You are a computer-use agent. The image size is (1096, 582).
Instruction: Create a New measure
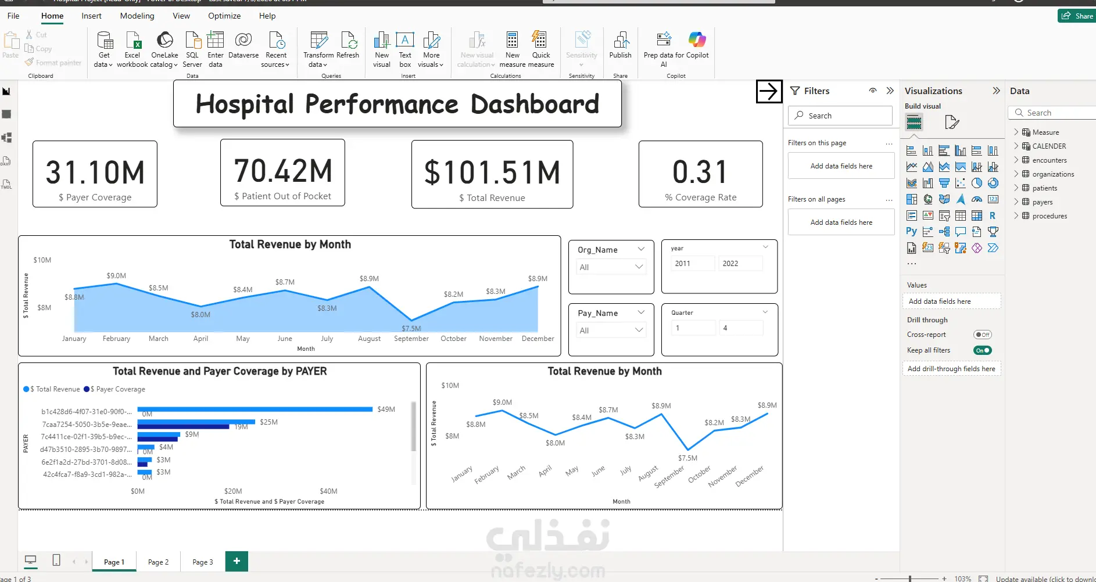point(513,49)
